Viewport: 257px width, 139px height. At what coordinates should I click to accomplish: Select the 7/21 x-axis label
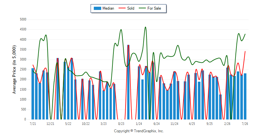pyautogui.click(x=33, y=124)
